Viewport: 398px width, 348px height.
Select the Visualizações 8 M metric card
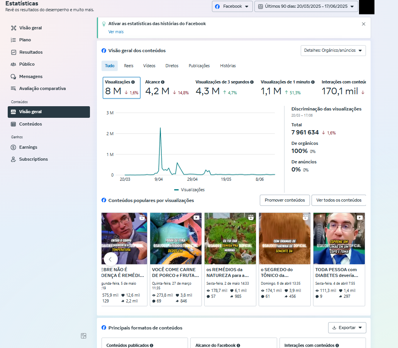[122, 88]
